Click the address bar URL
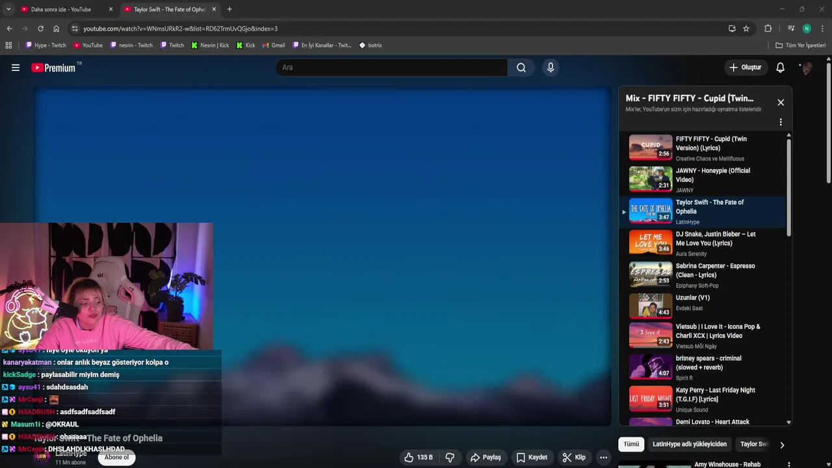Screen dimensions: 832x468 180,29
